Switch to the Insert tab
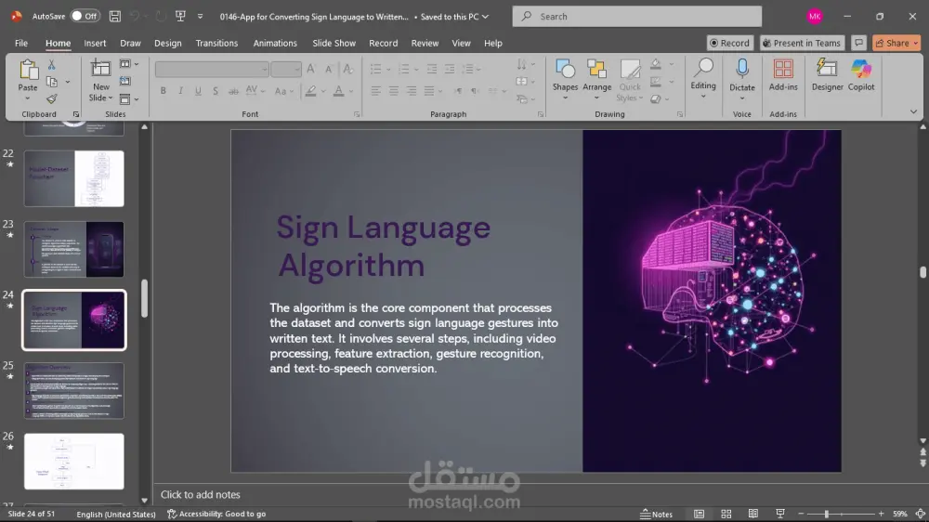Viewport: 929px width, 522px height. [x=95, y=43]
